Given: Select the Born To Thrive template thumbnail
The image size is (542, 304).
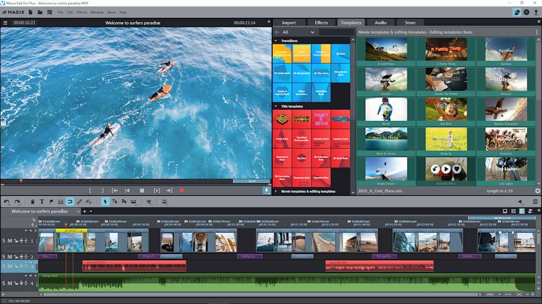Looking at the screenshot, I should point(386,140).
